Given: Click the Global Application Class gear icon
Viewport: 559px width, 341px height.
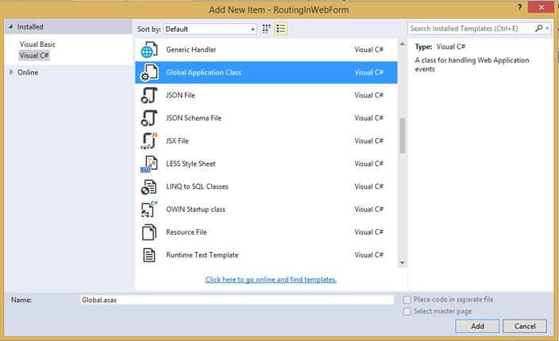Looking at the screenshot, I should coord(149,73).
